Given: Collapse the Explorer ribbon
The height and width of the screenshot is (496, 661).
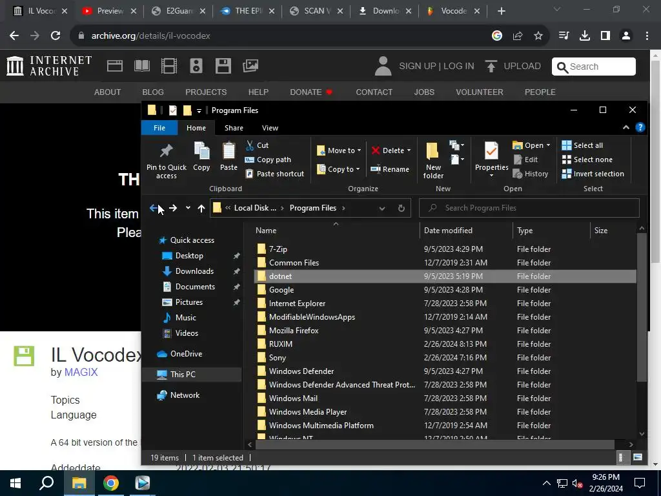Looking at the screenshot, I should coord(626,127).
